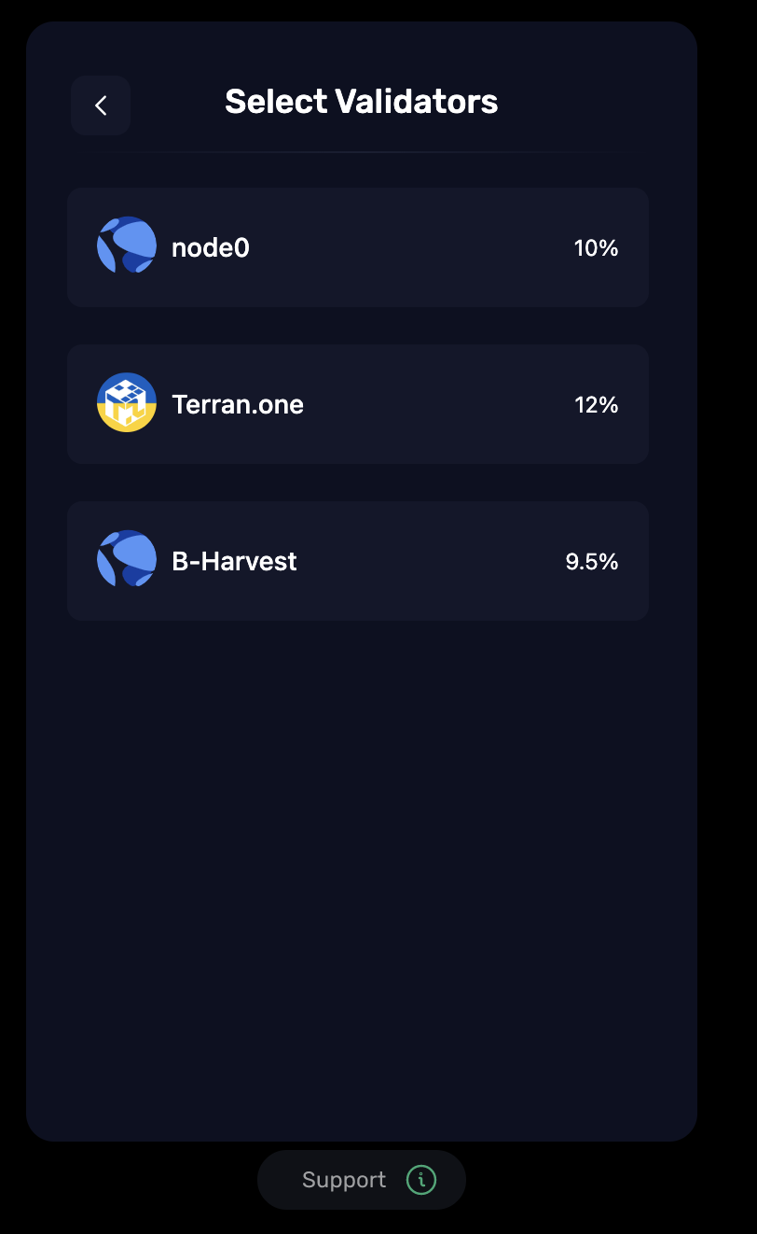
Task: Click the blank middle of B-Harvest card
Action: pyautogui.click(x=429, y=562)
